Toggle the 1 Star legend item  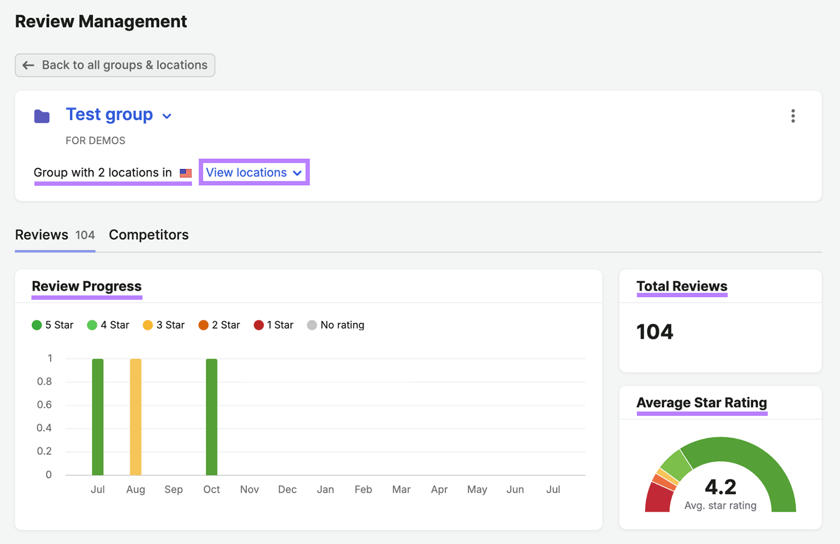click(x=274, y=325)
